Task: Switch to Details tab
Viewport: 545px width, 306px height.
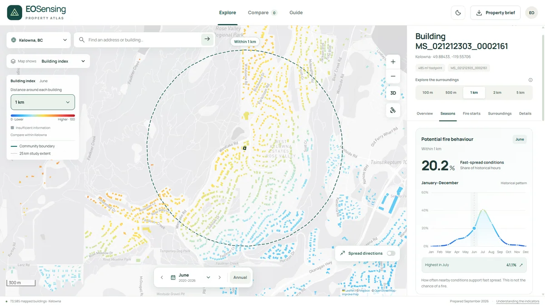Action: 525,113
